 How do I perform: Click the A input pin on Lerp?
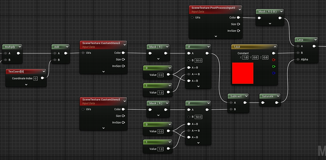(x=298, y=46)
